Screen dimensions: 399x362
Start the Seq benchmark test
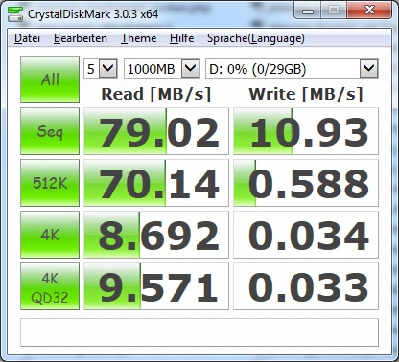tap(50, 131)
